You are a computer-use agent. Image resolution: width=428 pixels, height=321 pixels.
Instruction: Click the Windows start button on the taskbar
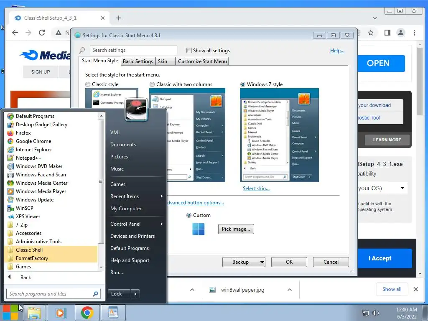click(x=10, y=313)
